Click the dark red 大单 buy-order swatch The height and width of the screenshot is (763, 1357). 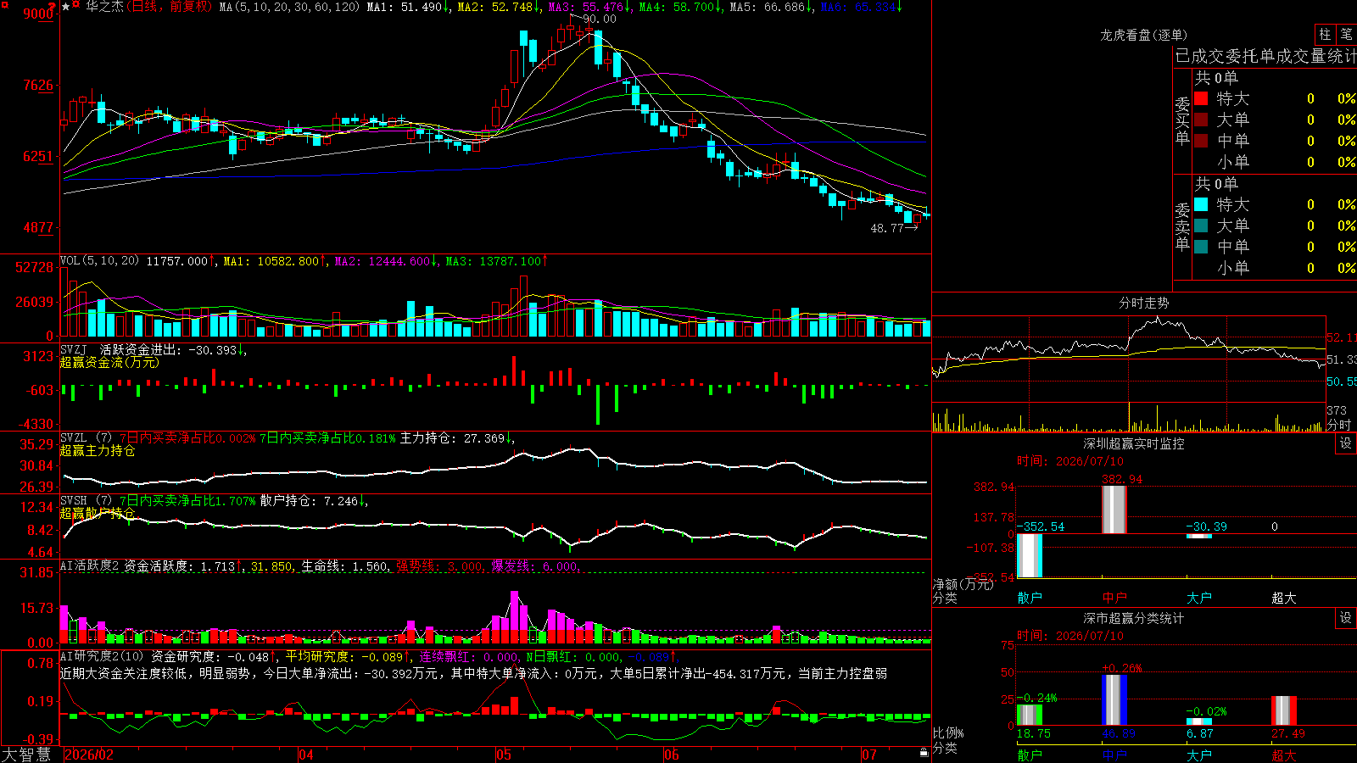(x=1201, y=120)
